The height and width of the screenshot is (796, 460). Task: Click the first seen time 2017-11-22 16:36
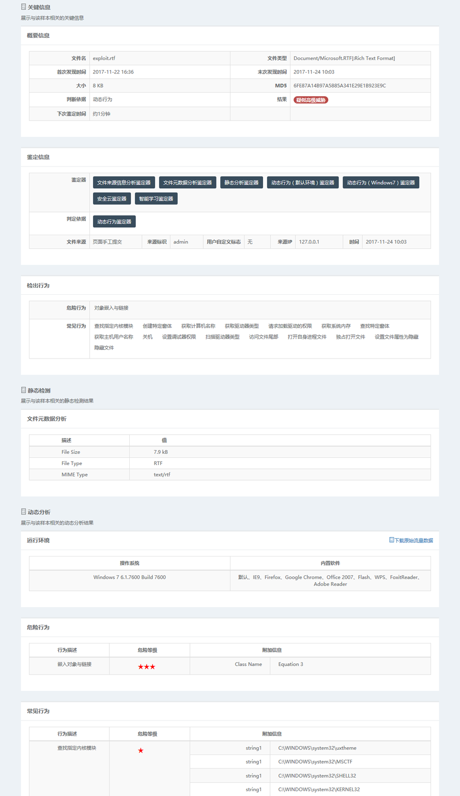(113, 72)
